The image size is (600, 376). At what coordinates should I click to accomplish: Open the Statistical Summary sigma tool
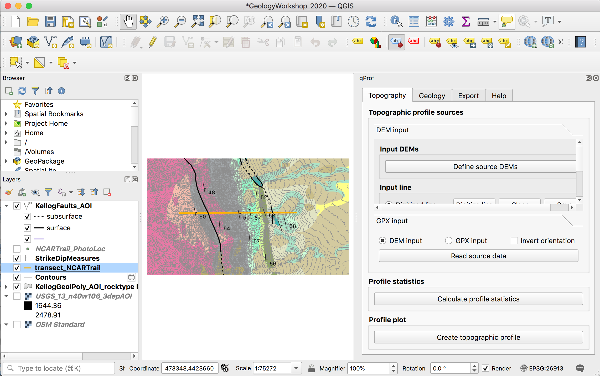[x=465, y=22]
